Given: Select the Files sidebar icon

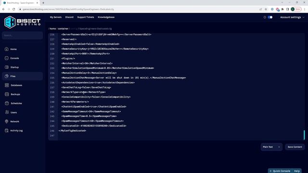Looking at the screenshot, I should [x=7, y=76].
